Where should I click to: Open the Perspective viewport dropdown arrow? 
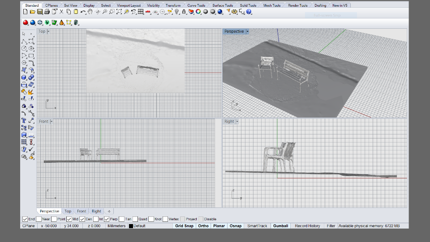point(247,31)
